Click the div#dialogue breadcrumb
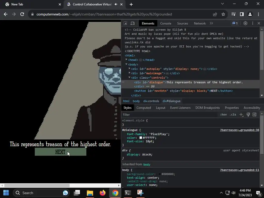264x198 pixels. 171,101
